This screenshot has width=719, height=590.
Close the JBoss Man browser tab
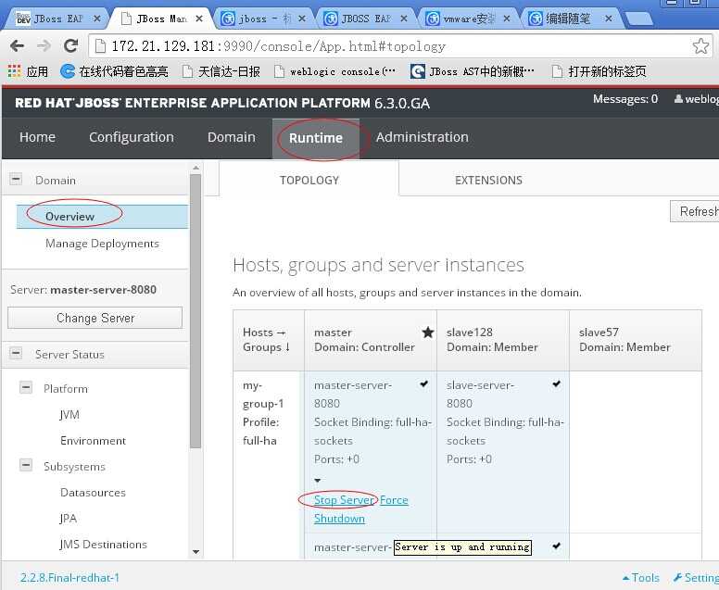tap(199, 19)
